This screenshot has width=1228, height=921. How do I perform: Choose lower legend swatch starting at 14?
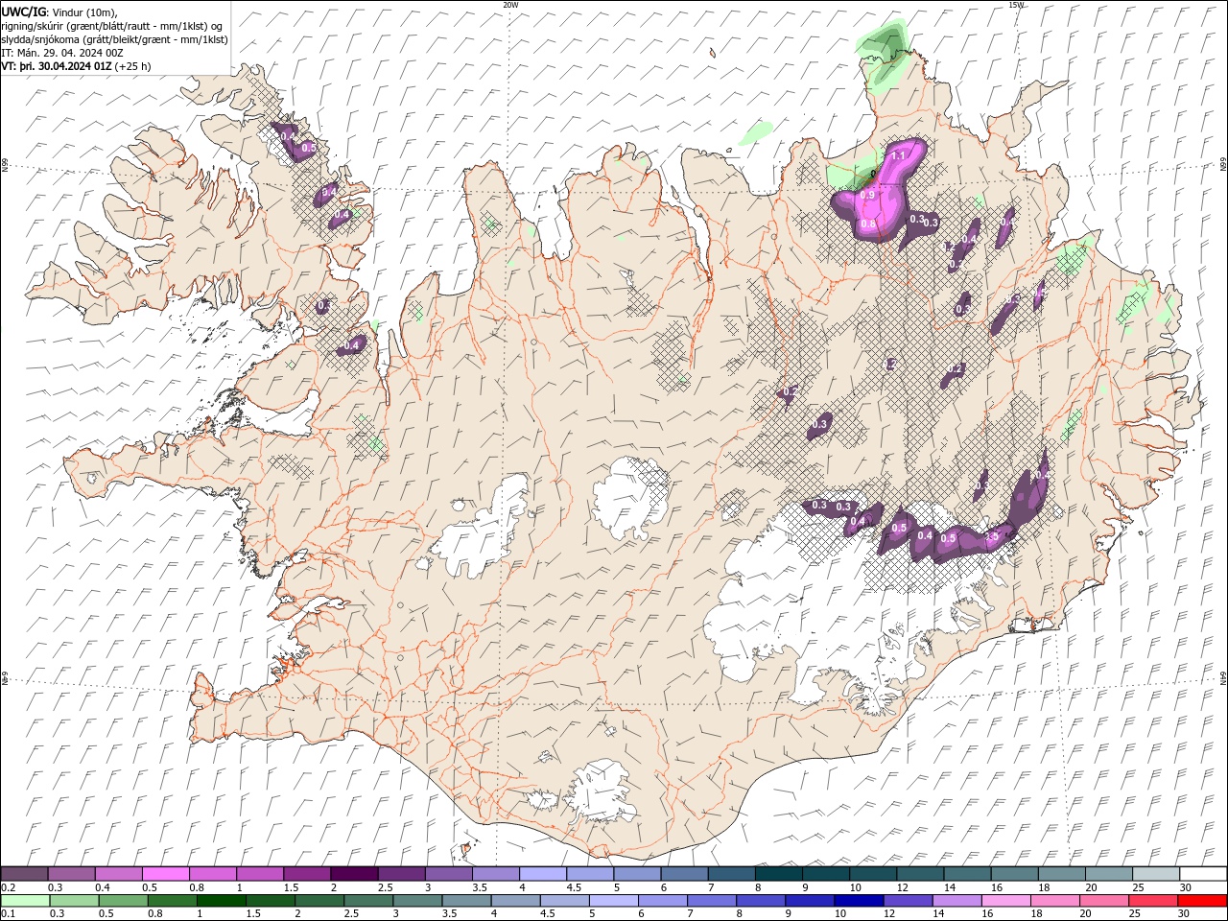[956, 901]
